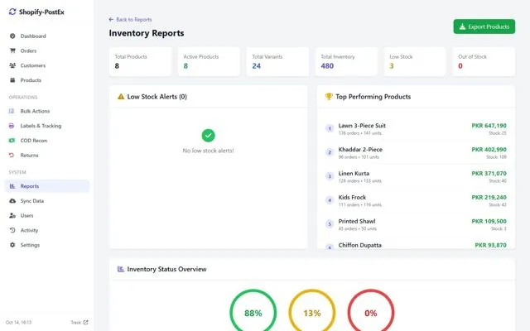Click the Returns arrow icon
The image size is (530, 331).
pyautogui.click(x=12, y=155)
